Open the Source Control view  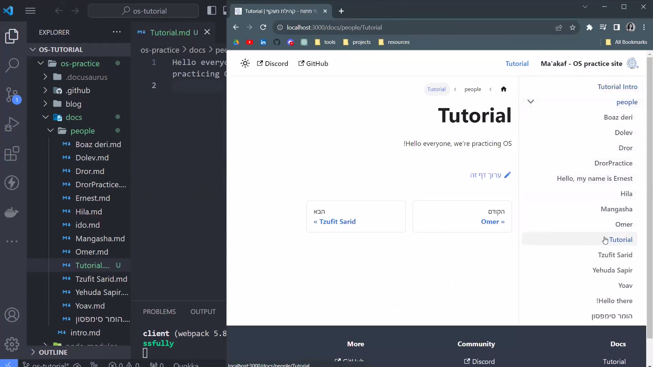12,95
